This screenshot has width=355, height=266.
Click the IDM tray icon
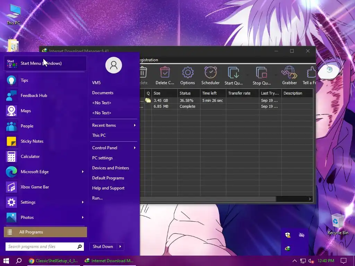(x=288, y=248)
